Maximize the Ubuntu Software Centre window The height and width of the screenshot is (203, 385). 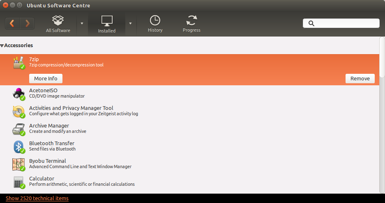19,5
